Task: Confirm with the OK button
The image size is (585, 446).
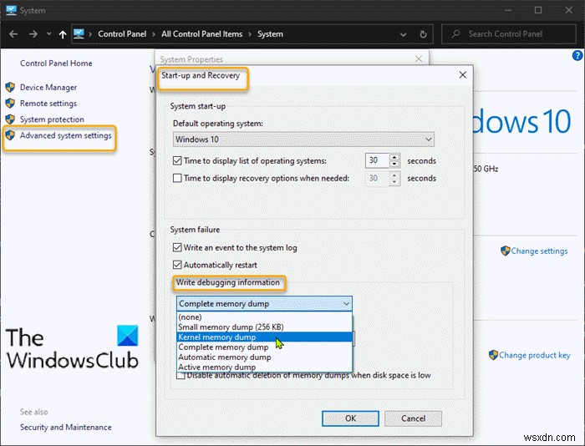Action: 350,418
